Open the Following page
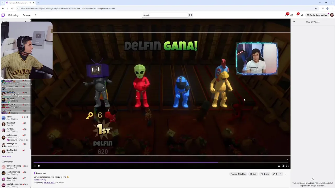 click(13, 15)
